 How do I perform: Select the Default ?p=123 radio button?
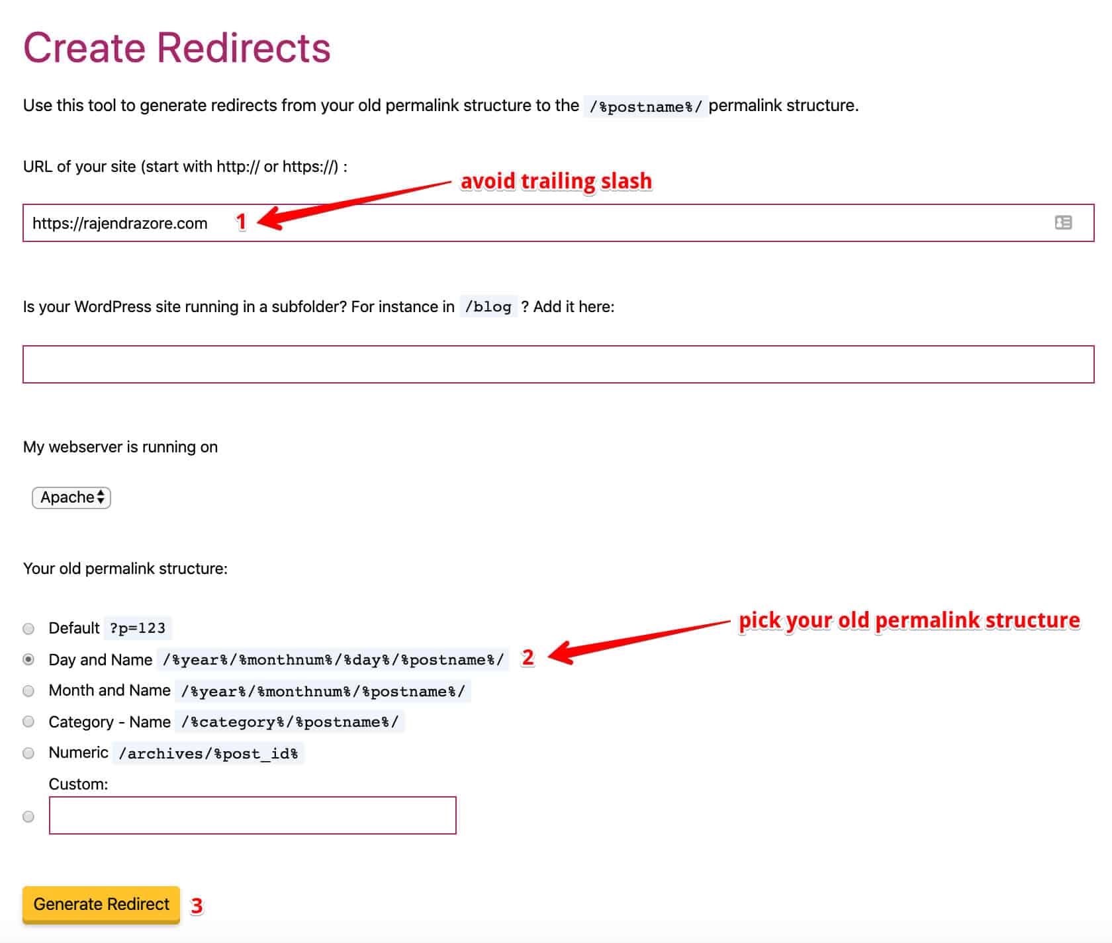pos(28,628)
